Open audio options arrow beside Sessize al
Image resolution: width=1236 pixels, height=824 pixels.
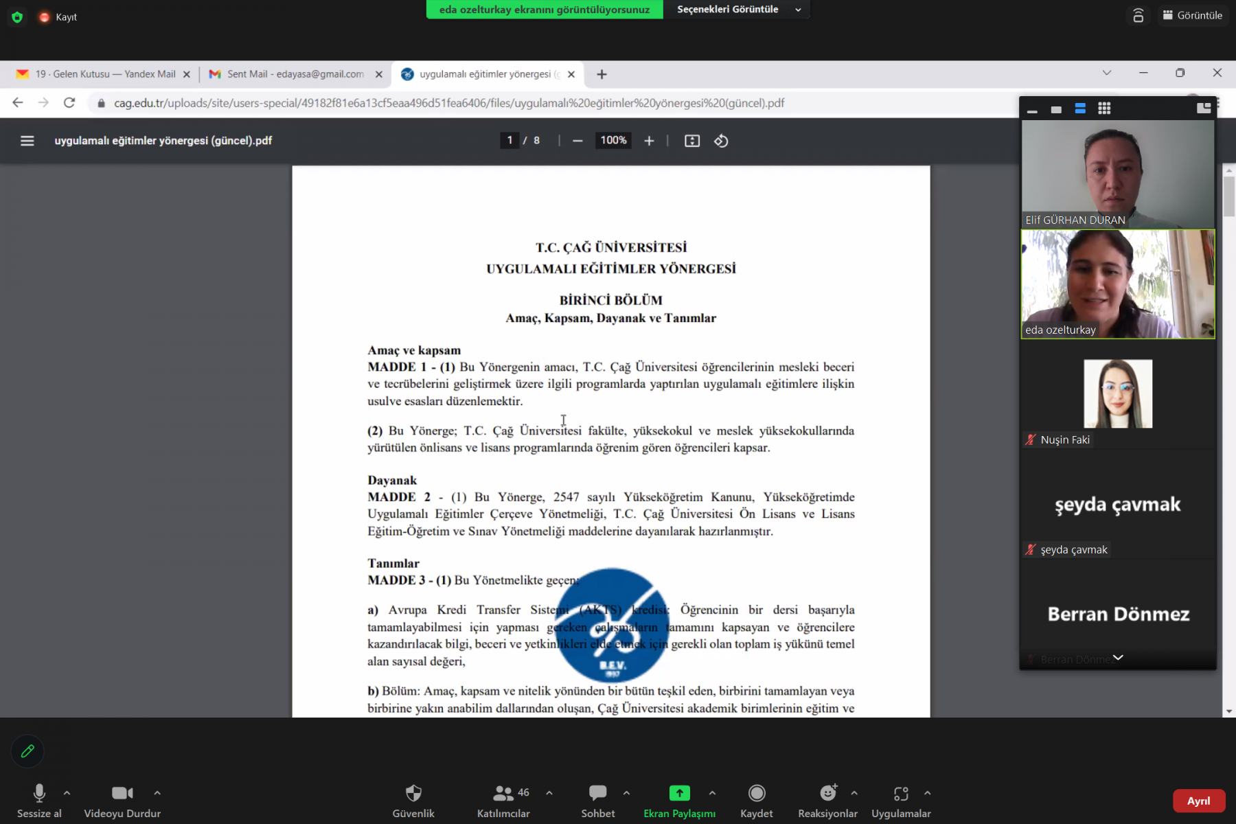(x=67, y=793)
